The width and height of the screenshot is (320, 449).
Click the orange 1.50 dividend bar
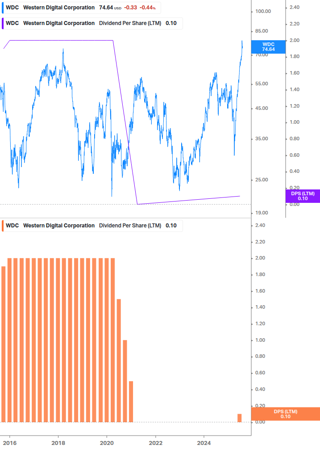pyautogui.click(x=119, y=361)
